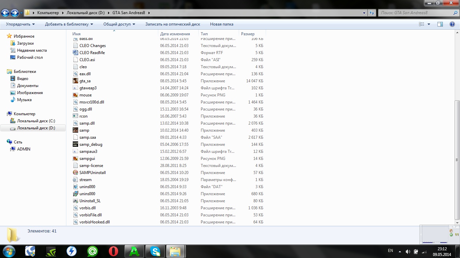The width and height of the screenshot is (460, 258).
Task: Open Загрузки in the navigation pane
Action: (x=25, y=43)
